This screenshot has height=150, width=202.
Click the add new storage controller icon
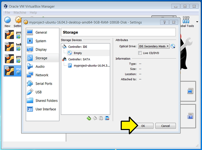tap(89, 118)
